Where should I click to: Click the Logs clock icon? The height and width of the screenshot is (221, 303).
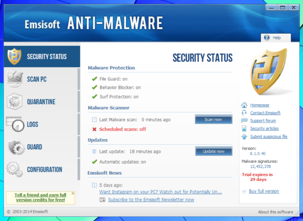click(x=15, y=124)
